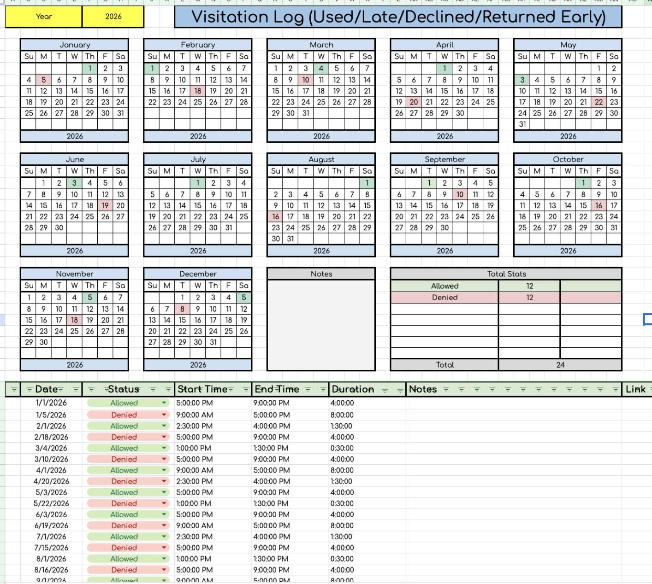Select the red 18 in the February calendar
This screenshot has height=584, width=652.
pyautogui.click(x=198, y=91)
